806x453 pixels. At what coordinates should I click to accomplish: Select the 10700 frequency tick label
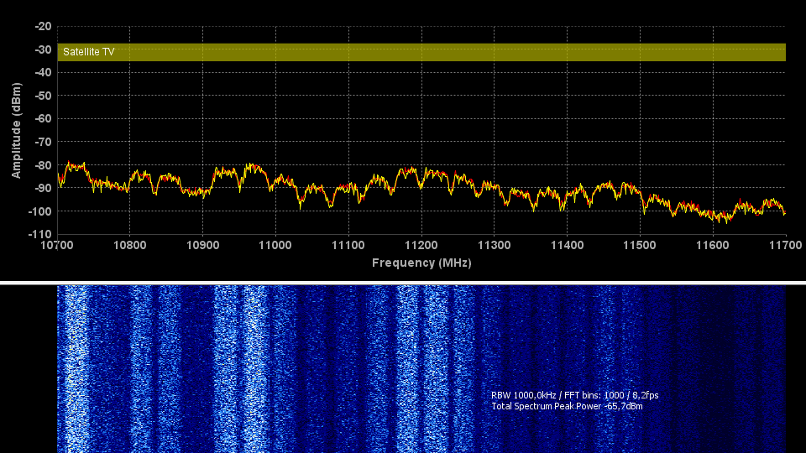click(x=57, y=245)
